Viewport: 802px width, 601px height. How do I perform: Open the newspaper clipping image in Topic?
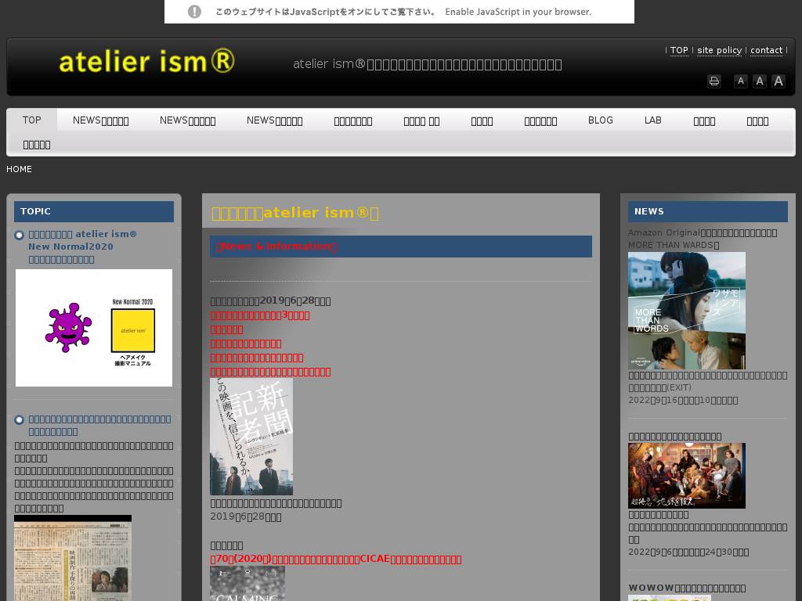(73, 557)
